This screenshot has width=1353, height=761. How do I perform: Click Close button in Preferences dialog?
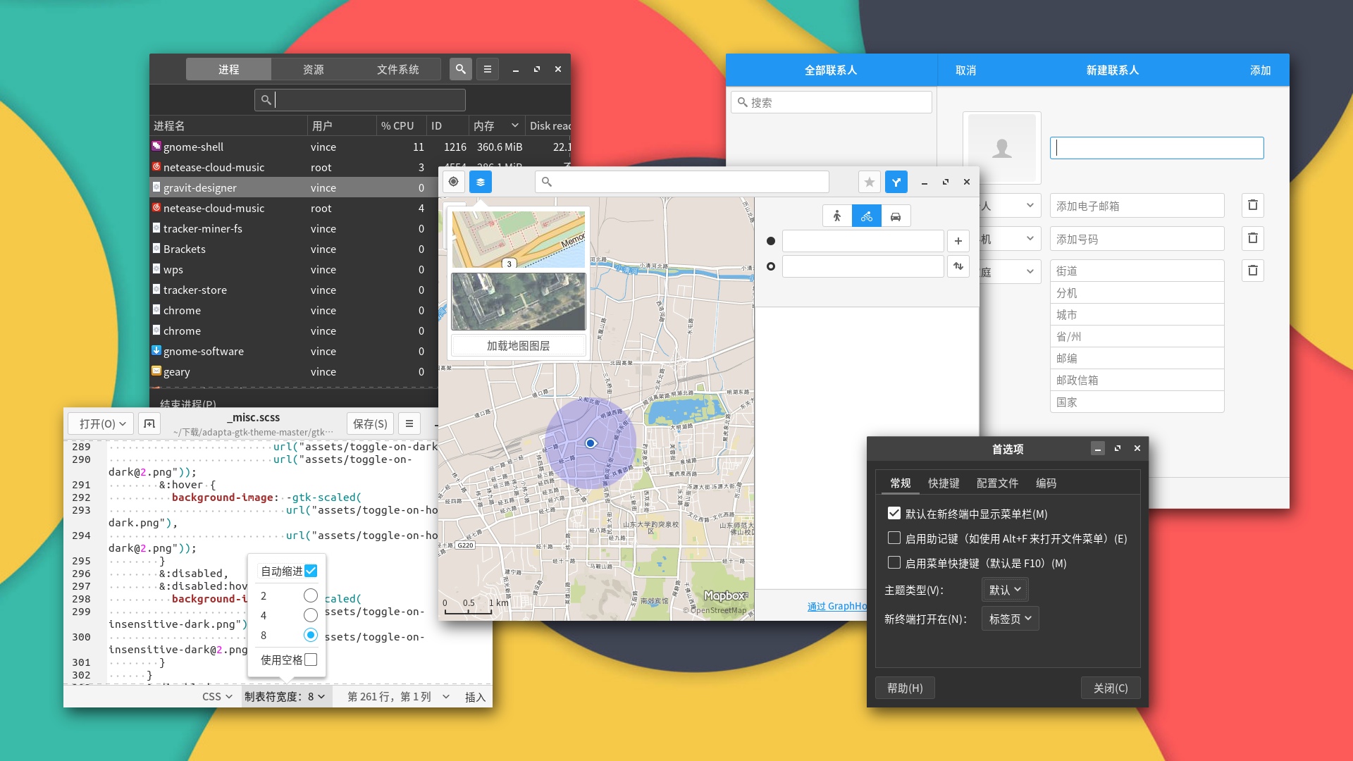(x=1111, y=688)
